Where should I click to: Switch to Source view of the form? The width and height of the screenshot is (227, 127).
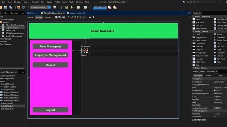point(30,17)
